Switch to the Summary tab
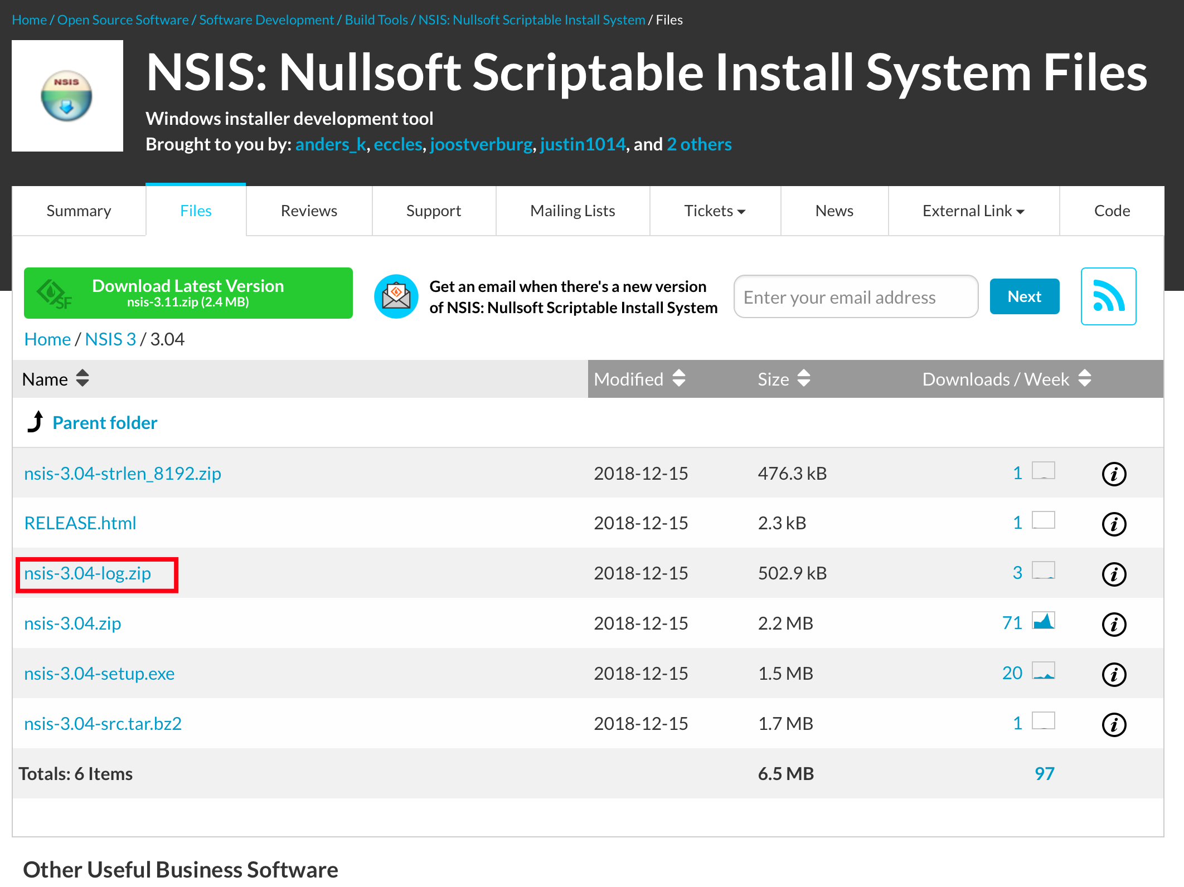The width and height of the screenshot is (1184, 887). click(79, 211)
